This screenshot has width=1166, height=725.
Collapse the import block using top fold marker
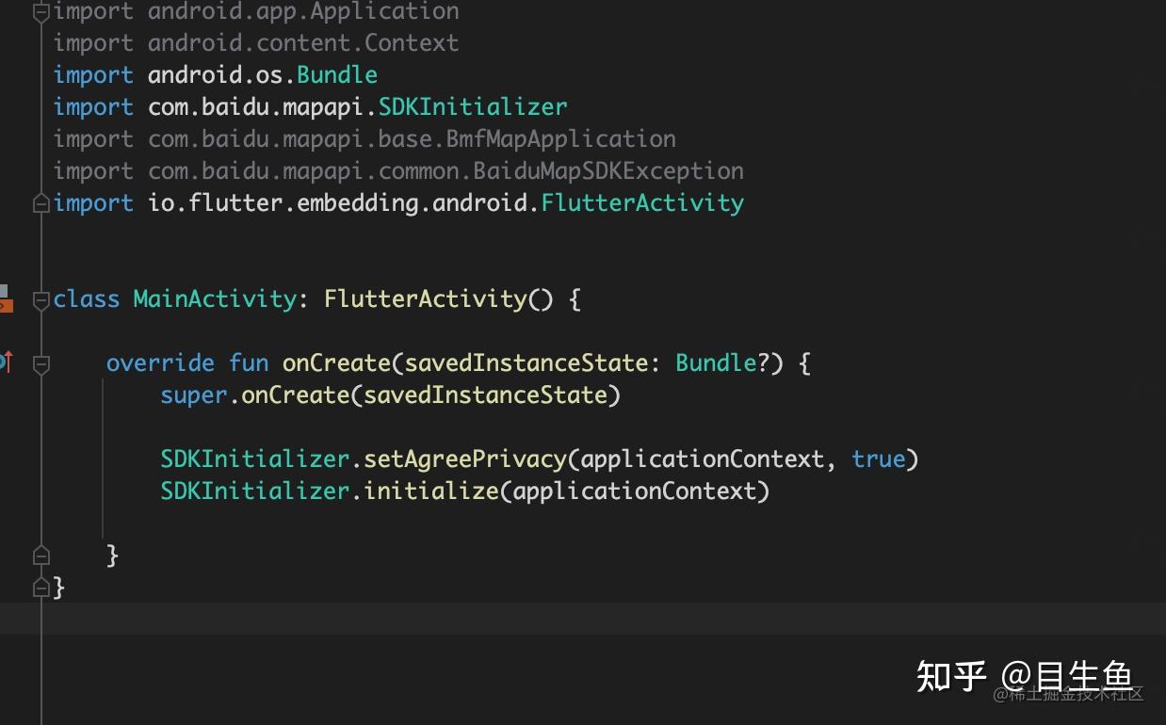click(40, 12)
